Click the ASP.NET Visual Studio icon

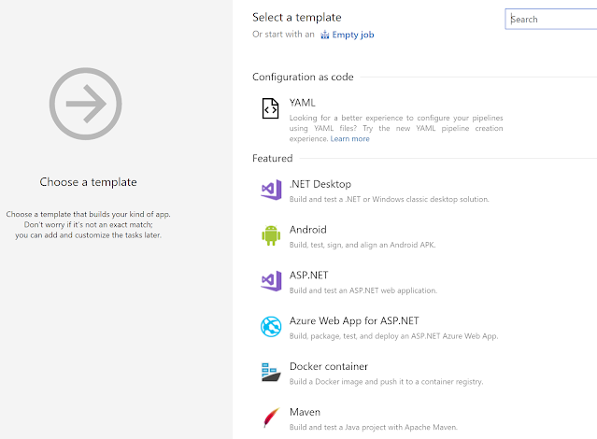coord(270,281)
